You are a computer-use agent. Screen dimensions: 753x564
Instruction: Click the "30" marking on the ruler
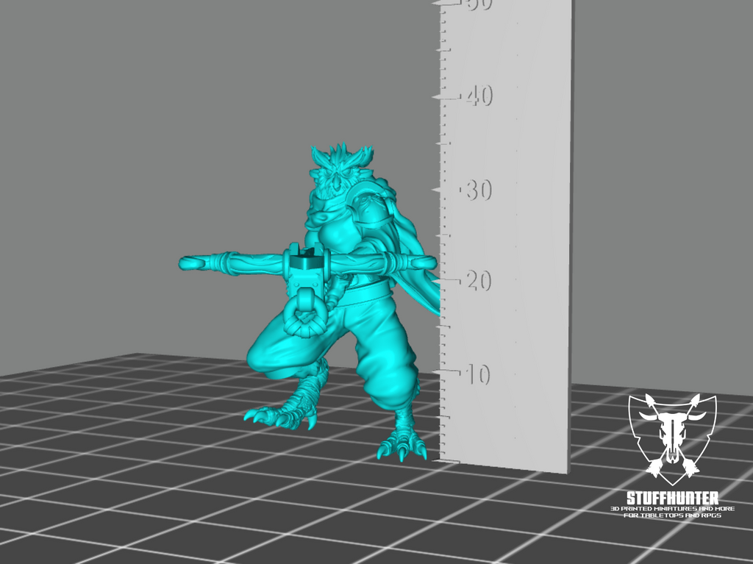point(479,190)
